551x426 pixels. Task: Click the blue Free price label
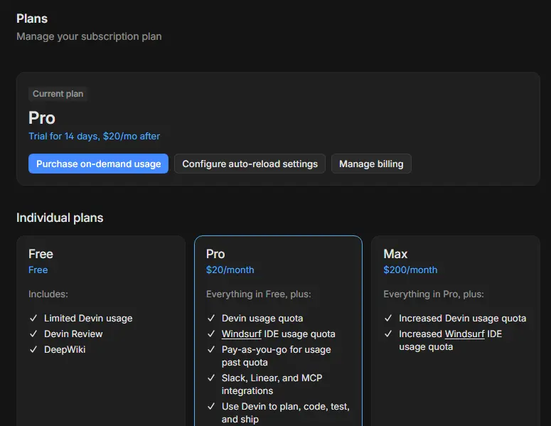pos(38,270)
